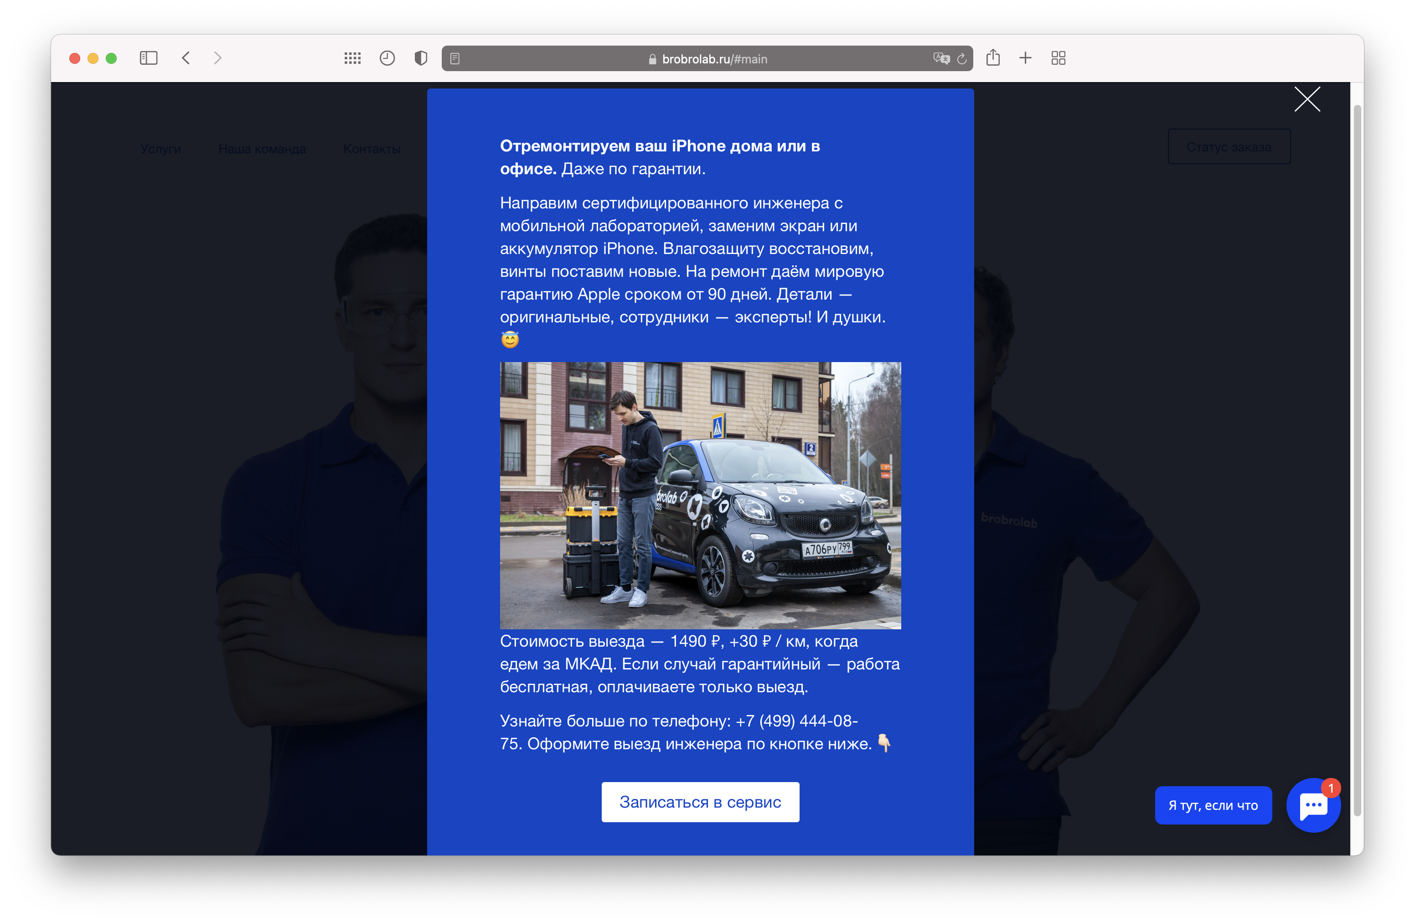Viewport: 1415px width, 923px height.
Task: Open the Share sheet icon
Action: (993, 57)
